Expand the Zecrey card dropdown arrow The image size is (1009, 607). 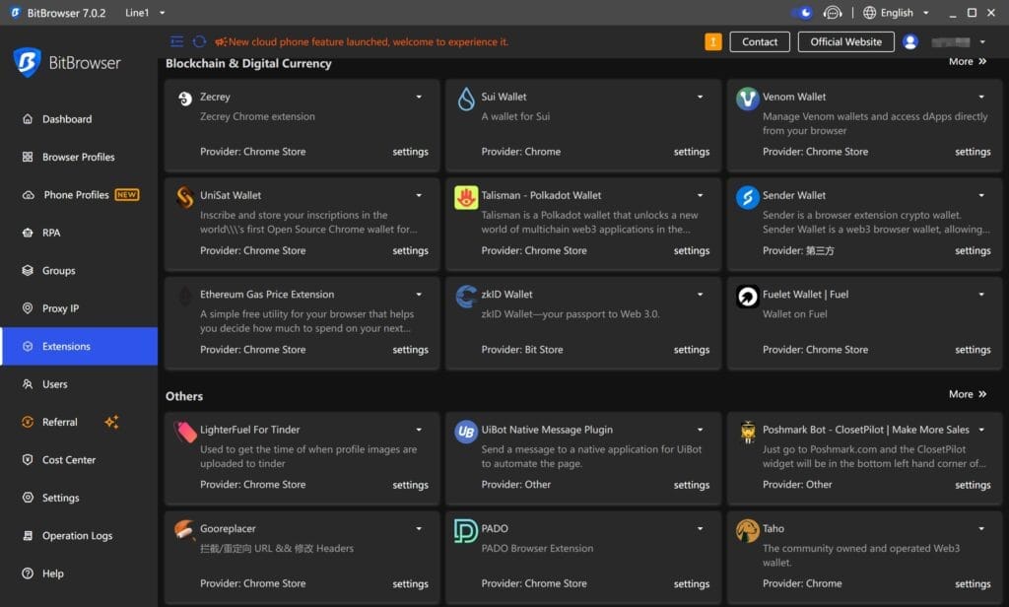coord(419,97)
